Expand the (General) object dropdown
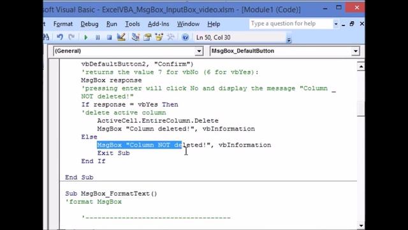Viewport: 408px width, 230px height. [x=199, y=51]
